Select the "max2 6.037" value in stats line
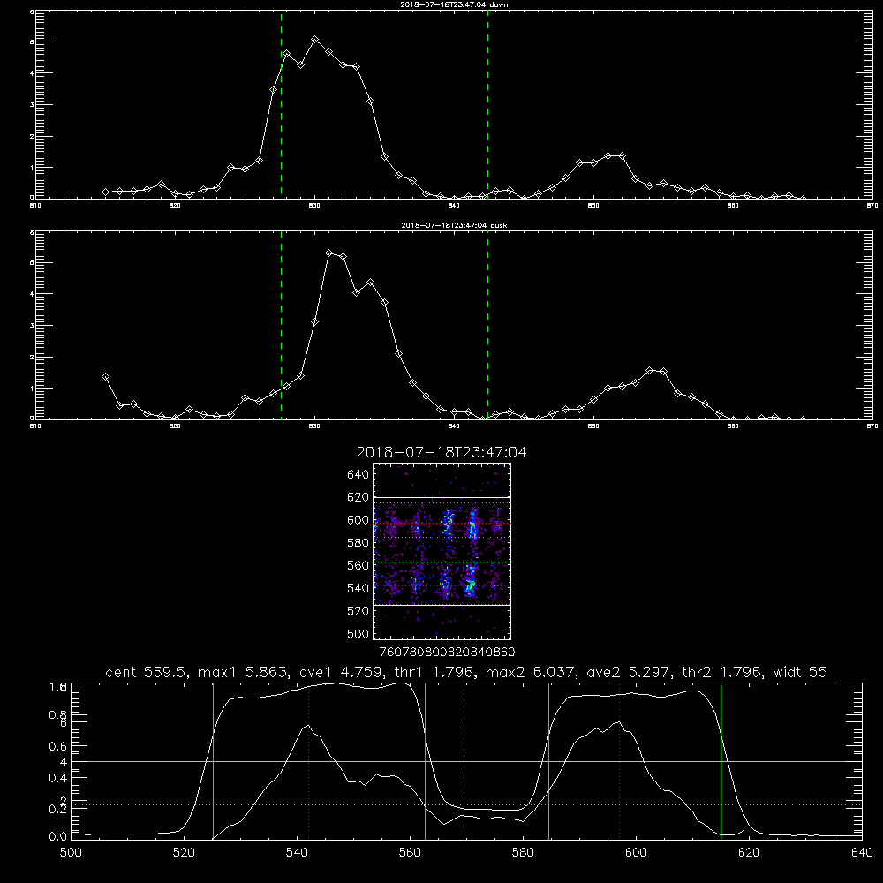The image size is (883, 883). [529, 672]
